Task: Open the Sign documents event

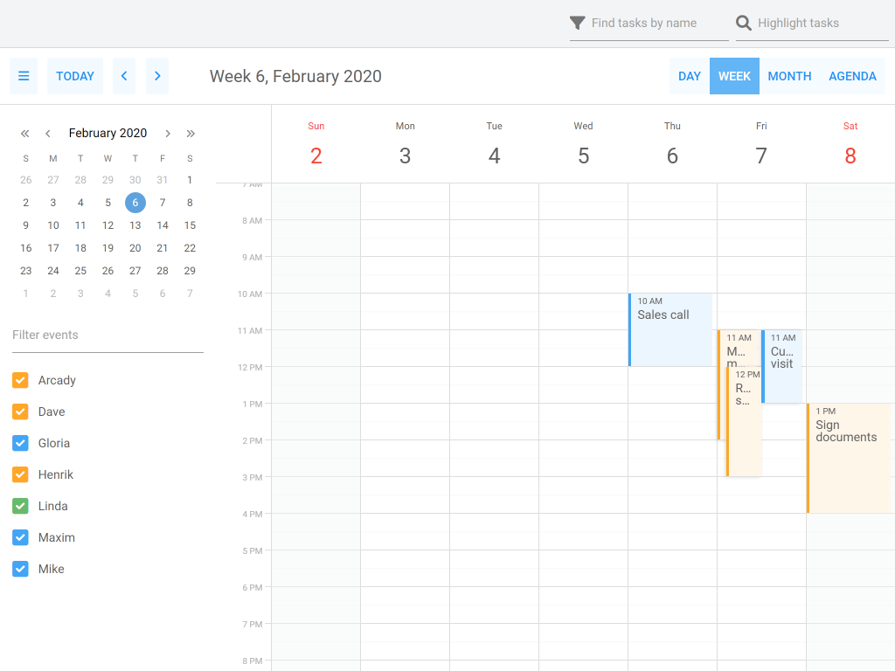Action: point(849,458)
